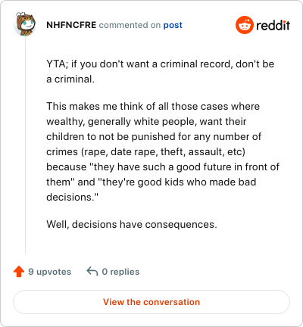
Task: Click the "Well, decisions have consequences." sentence
Action: click(132, 224)
